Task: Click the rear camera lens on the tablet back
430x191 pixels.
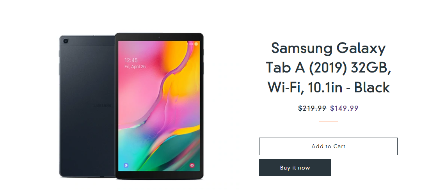Action: 65,41
